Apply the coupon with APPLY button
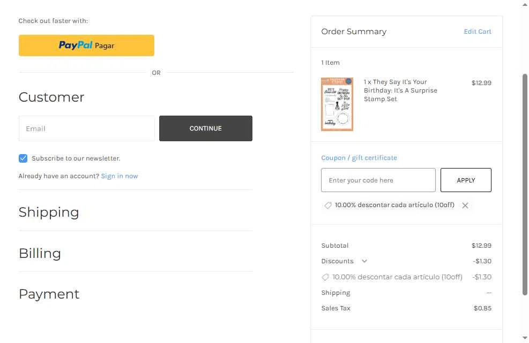Screen dimensions: 529x343 click(x=466, y=180)
